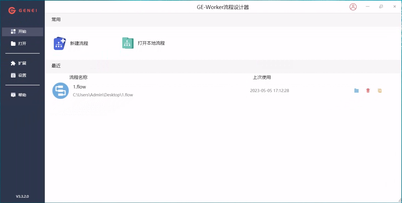Click the GENEI logo

coord(23,11)
